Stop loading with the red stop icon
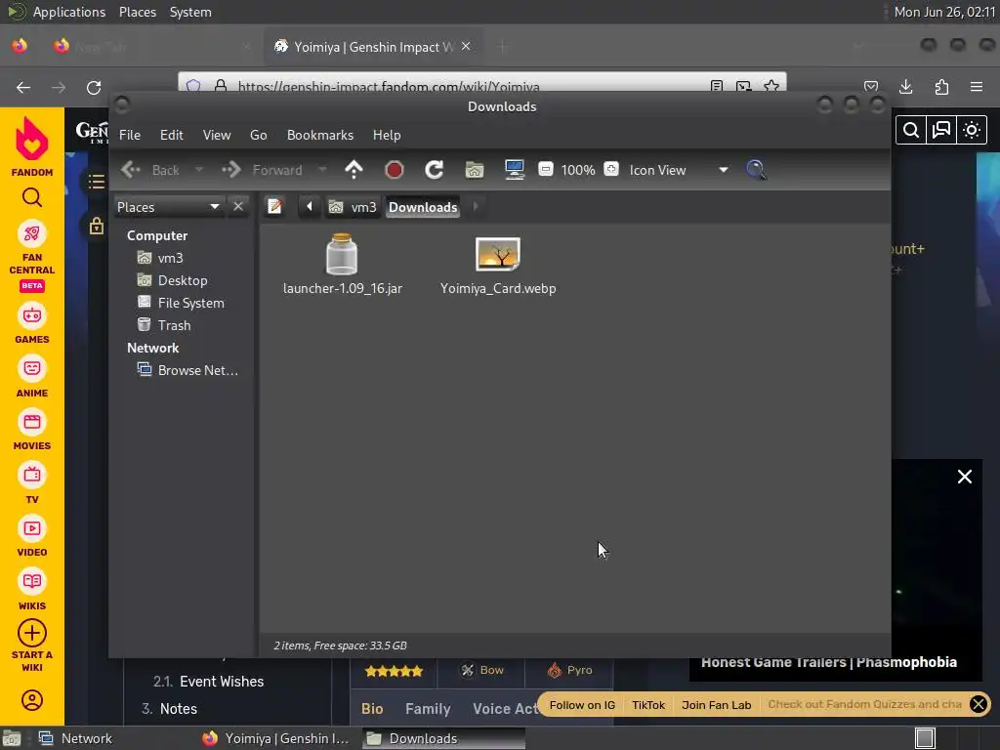This screenshot has height=750, width=1000. click(395, 170)
